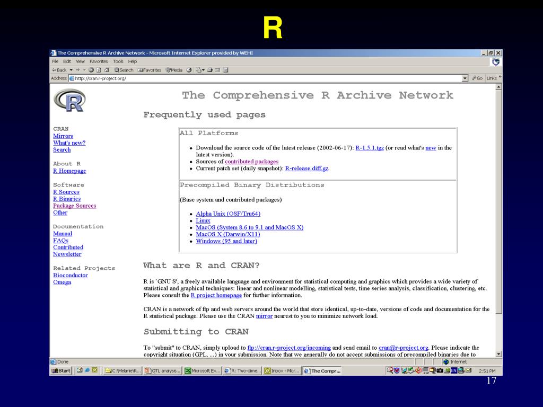
Task: Open Alpha Unix (OSF/Tru64) binaries link
Action: coord(228,214)
